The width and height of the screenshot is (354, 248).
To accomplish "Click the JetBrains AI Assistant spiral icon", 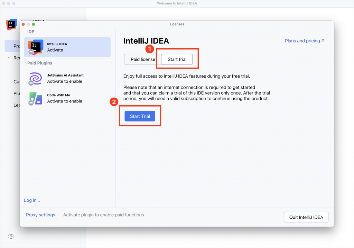I will pyautogui.click(x=36, y=78).
